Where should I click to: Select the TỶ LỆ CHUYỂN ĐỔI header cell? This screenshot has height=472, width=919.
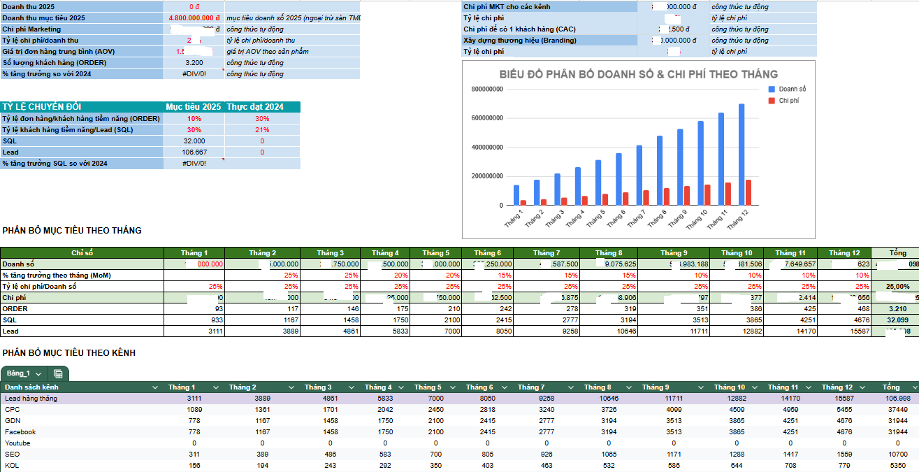[82, 107]
